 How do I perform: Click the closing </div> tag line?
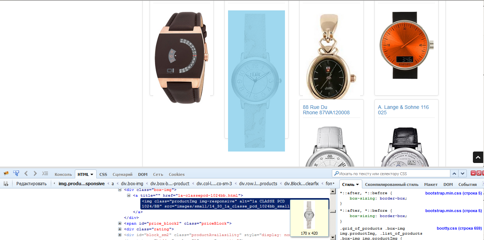pos(131,218)
